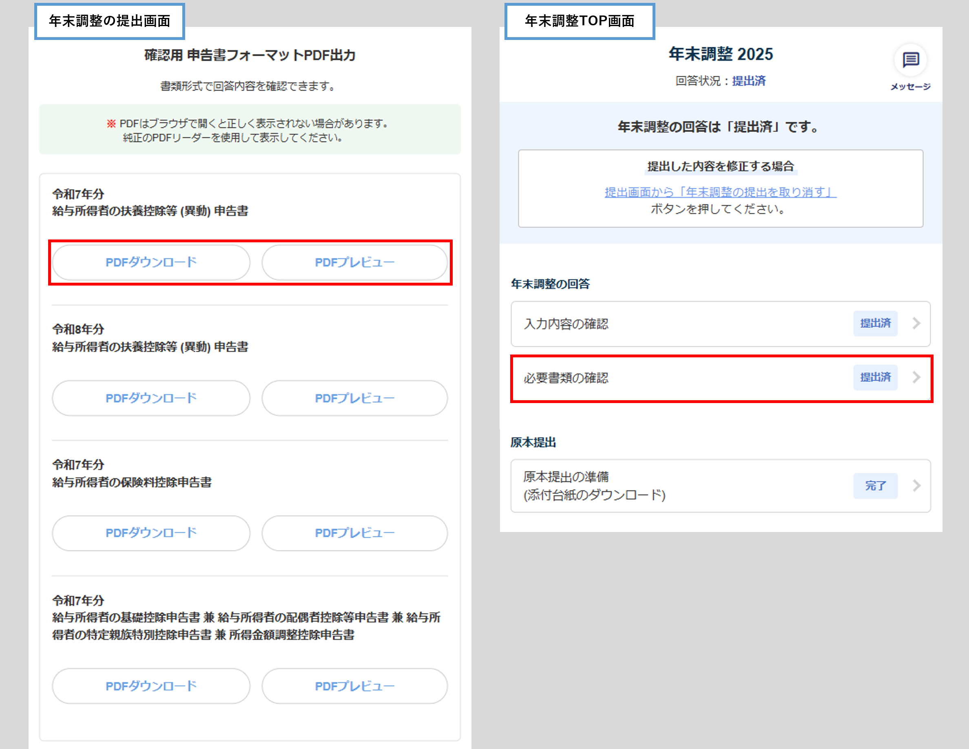The width and height of the screenshot is (969, 749).
Task: Click chevron arrow on 原本提出の準備 row
Action: click(917, 486)
